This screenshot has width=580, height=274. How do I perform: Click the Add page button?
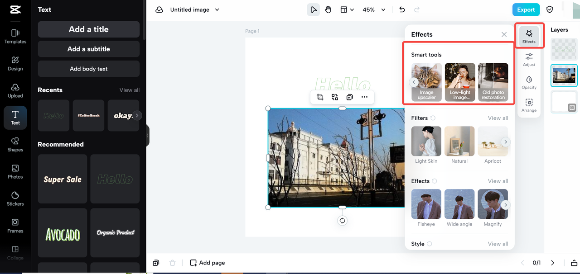[208, 263]
